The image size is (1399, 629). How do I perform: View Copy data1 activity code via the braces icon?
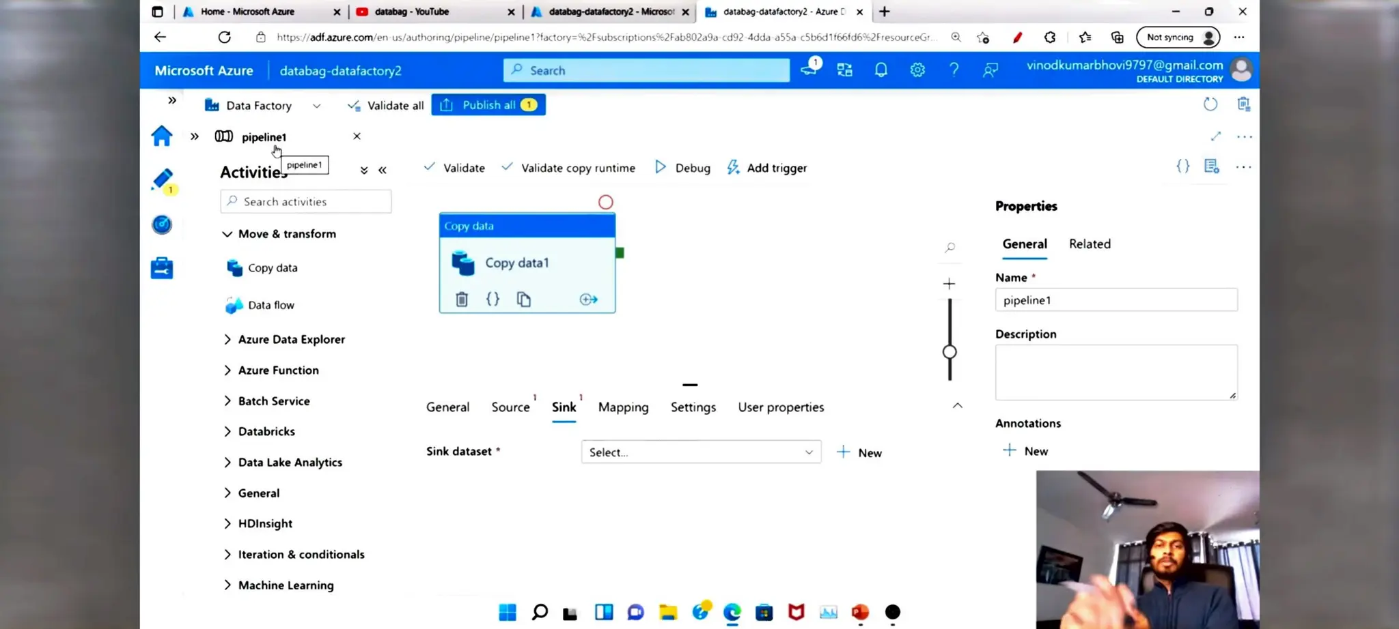(493, 299)
